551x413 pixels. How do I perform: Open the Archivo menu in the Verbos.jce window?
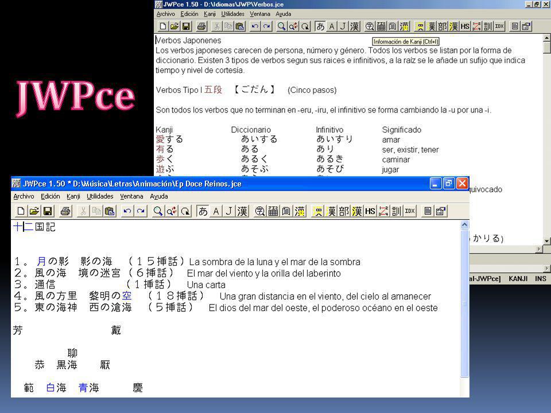[x=165, y=14]
